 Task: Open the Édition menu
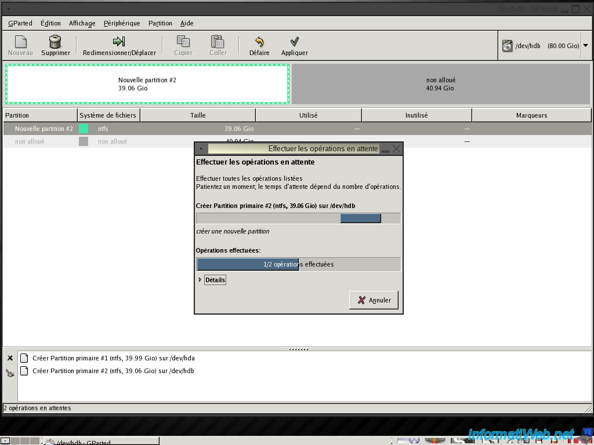50,23
